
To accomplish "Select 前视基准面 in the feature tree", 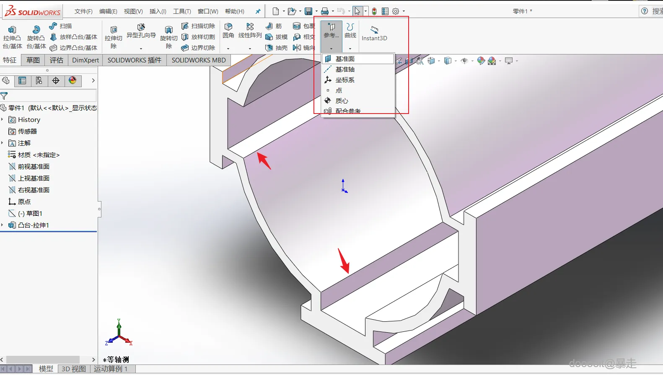I will coord(29,166).
